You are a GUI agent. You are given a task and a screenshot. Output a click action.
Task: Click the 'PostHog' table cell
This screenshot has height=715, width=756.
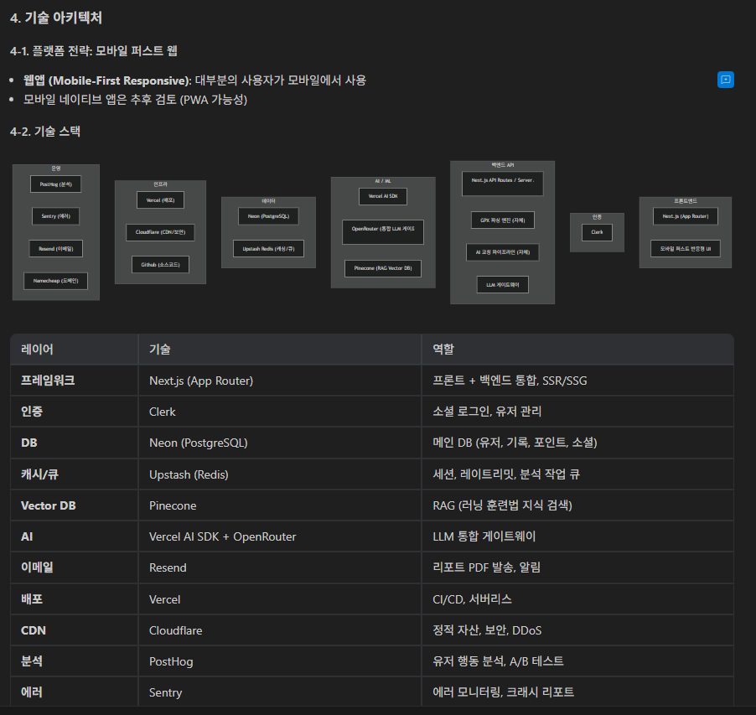[x=280, y=661]
